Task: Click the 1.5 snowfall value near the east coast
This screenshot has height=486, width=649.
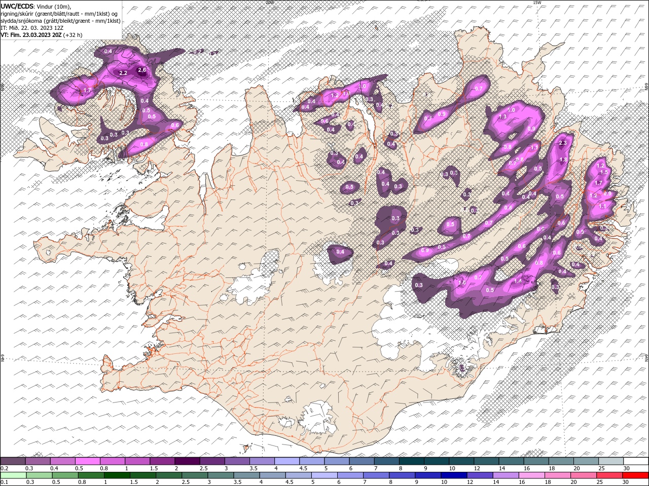Action: (x=604, y=172)
